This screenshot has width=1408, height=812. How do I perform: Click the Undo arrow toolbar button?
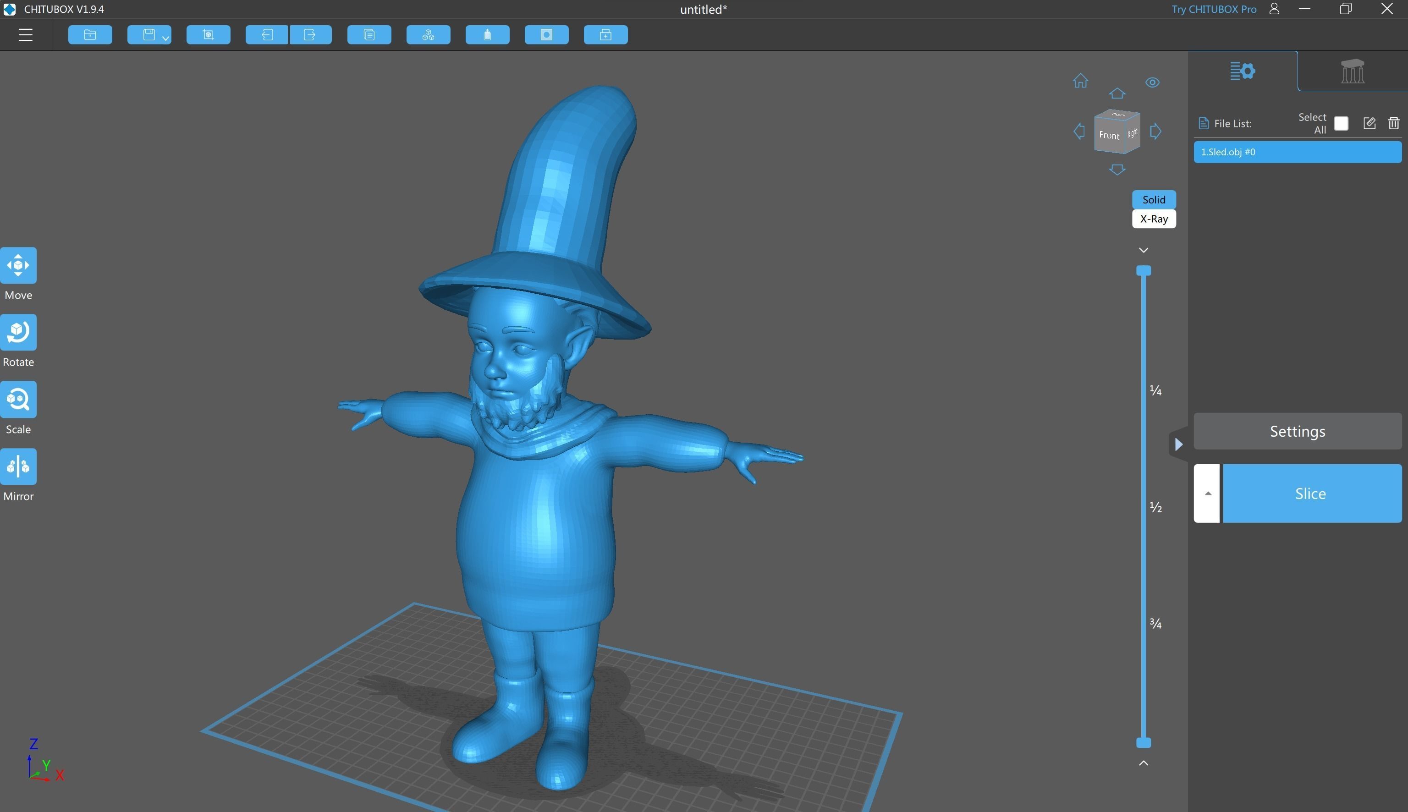click(267, 35)
